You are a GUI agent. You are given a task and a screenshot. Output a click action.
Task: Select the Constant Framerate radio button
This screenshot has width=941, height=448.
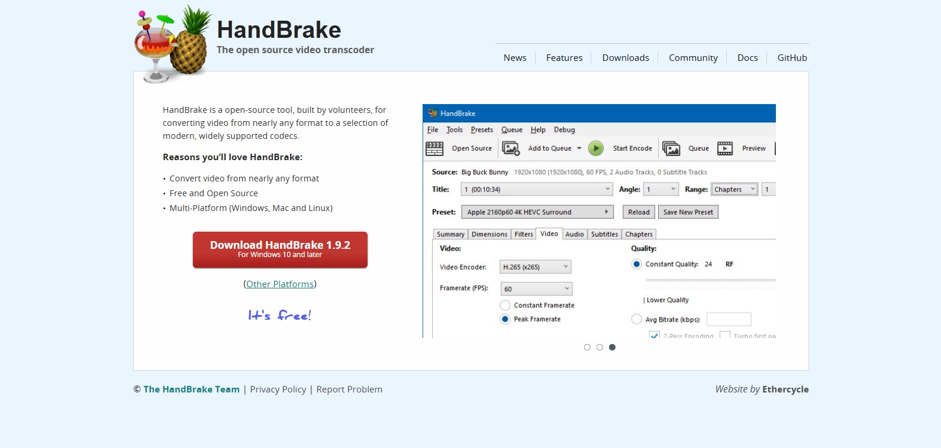coord(505,305)
